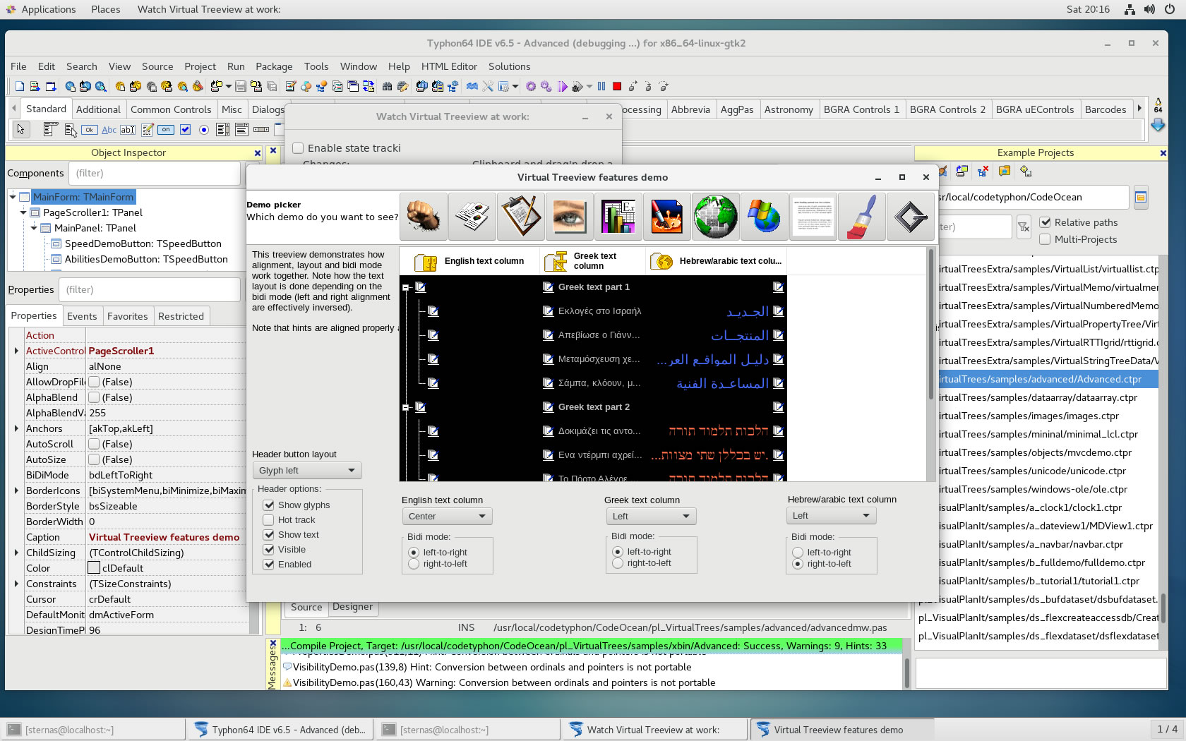Open Greek text column alignment Left dropdown
Viewport: 1186px width, 741px height.
pos(651,517)
